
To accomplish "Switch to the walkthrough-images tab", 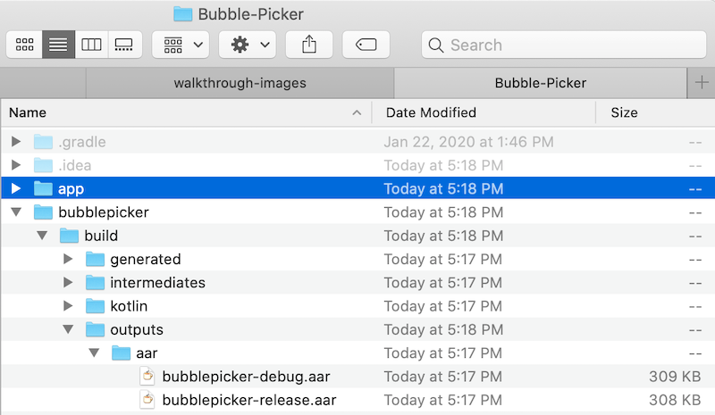I will tap(240, 83).
